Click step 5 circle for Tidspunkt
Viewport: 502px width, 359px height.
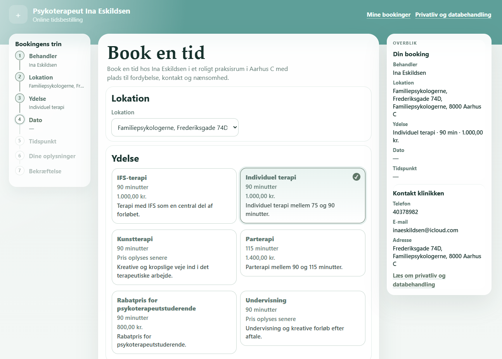(x=20, y=141)
